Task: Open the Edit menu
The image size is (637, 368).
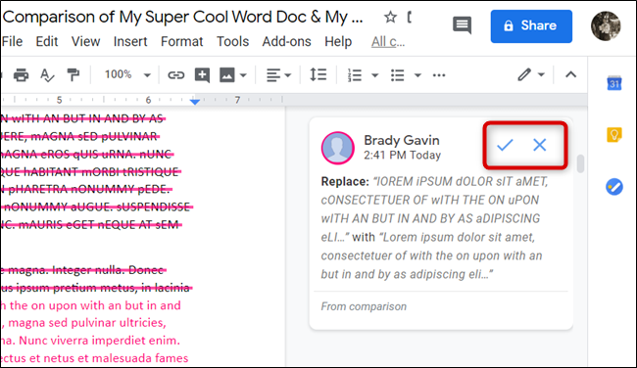Action: [x=47, y=41]
